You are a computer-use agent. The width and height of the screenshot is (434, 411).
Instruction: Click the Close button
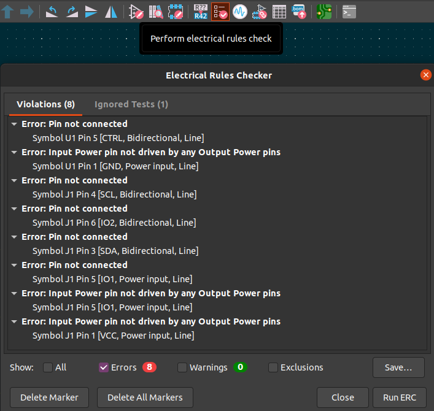(x=343, y=398)
